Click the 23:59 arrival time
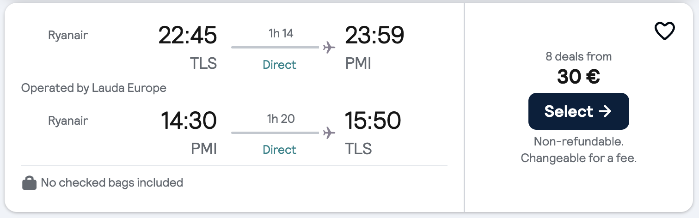The image size is (699, 218). pos(374,36)
